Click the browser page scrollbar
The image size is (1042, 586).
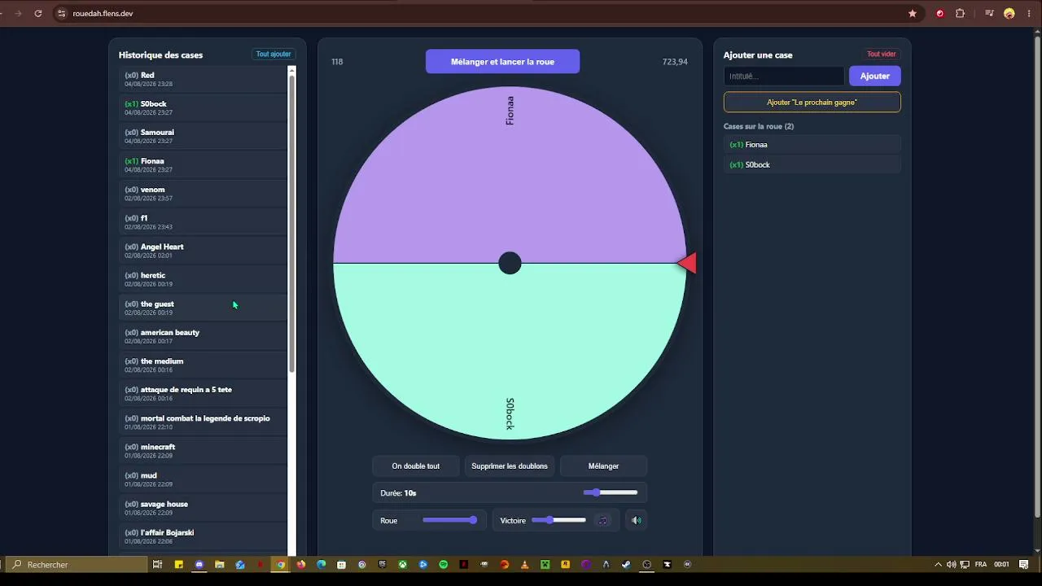[1037, 277]
